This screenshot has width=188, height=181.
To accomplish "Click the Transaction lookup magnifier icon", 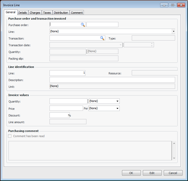I will coord(102,38).
